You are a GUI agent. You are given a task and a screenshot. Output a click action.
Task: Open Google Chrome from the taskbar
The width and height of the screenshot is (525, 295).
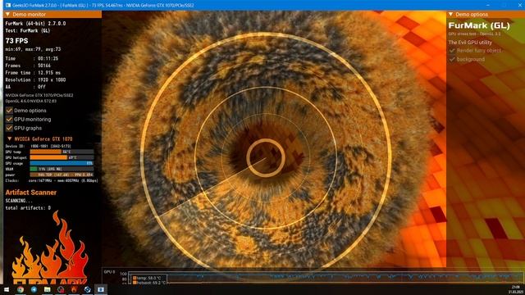(21, 289)
